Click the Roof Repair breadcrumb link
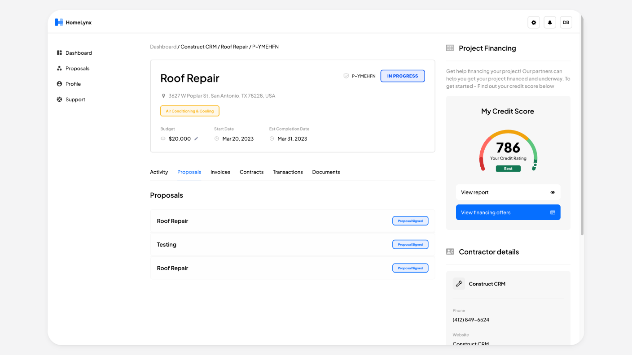The width and height of the screenshot is (632, 355). pyautogui.click(x=234, y=47)
